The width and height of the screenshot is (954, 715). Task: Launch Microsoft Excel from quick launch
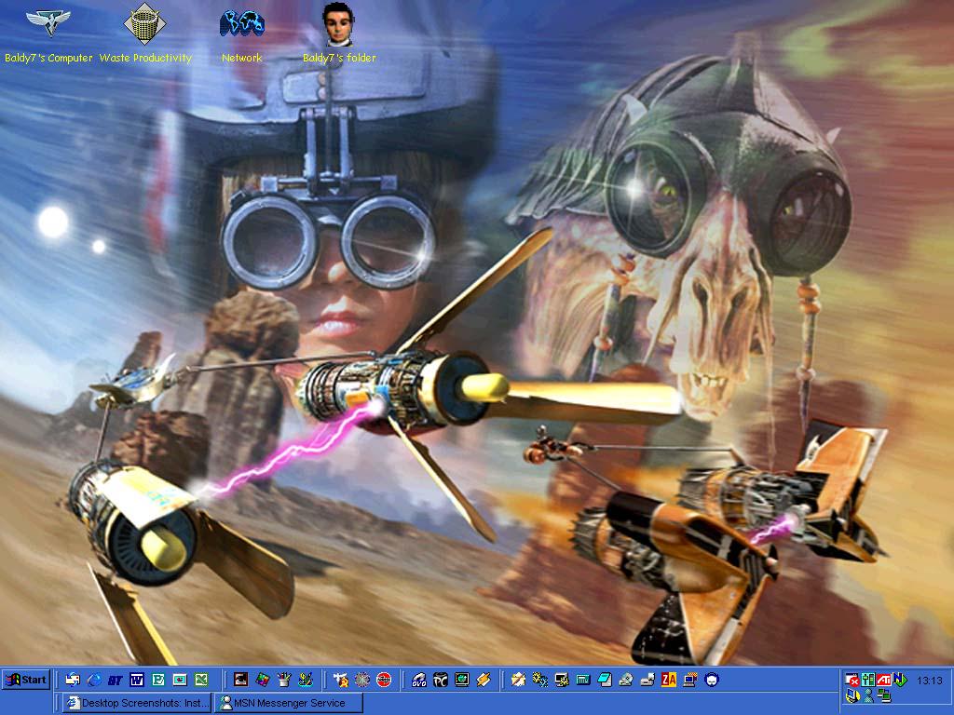click(201, 681)
